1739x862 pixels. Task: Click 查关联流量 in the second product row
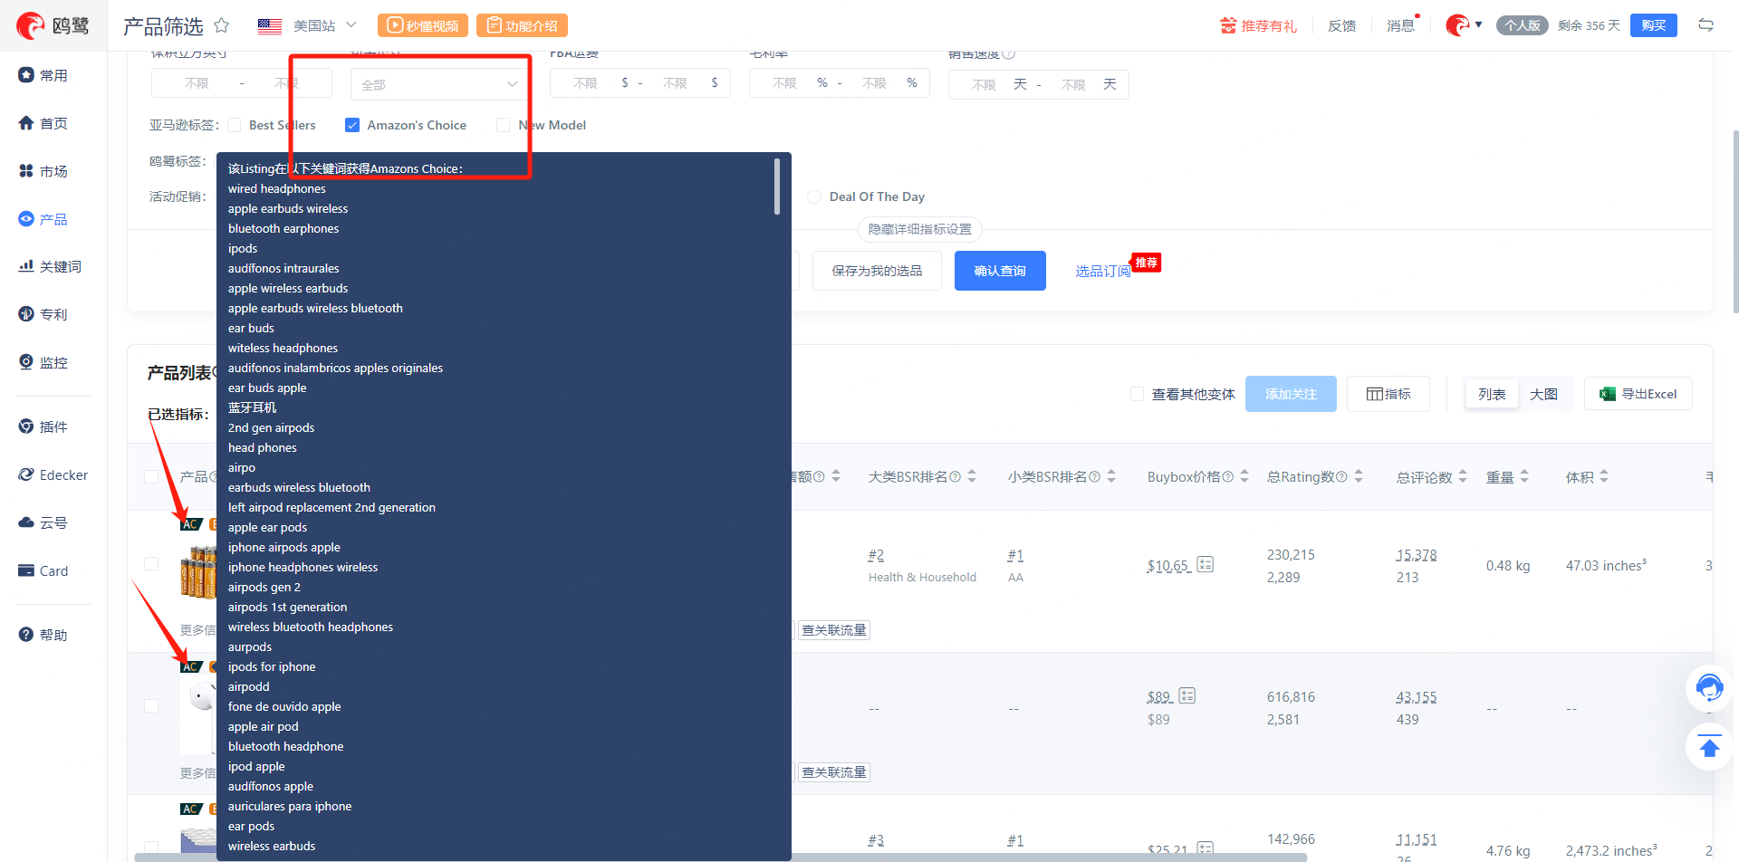[x=834, y=772]
